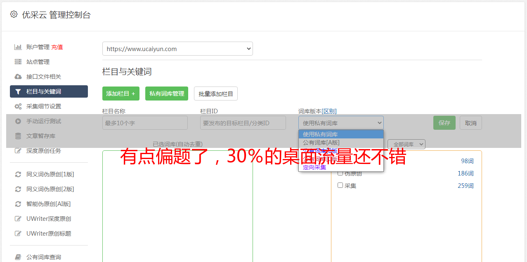The height and width of the screenshot is (262, 527).
Task: Click the 批量添加栏目 button
Action: (x=216, y=94)
